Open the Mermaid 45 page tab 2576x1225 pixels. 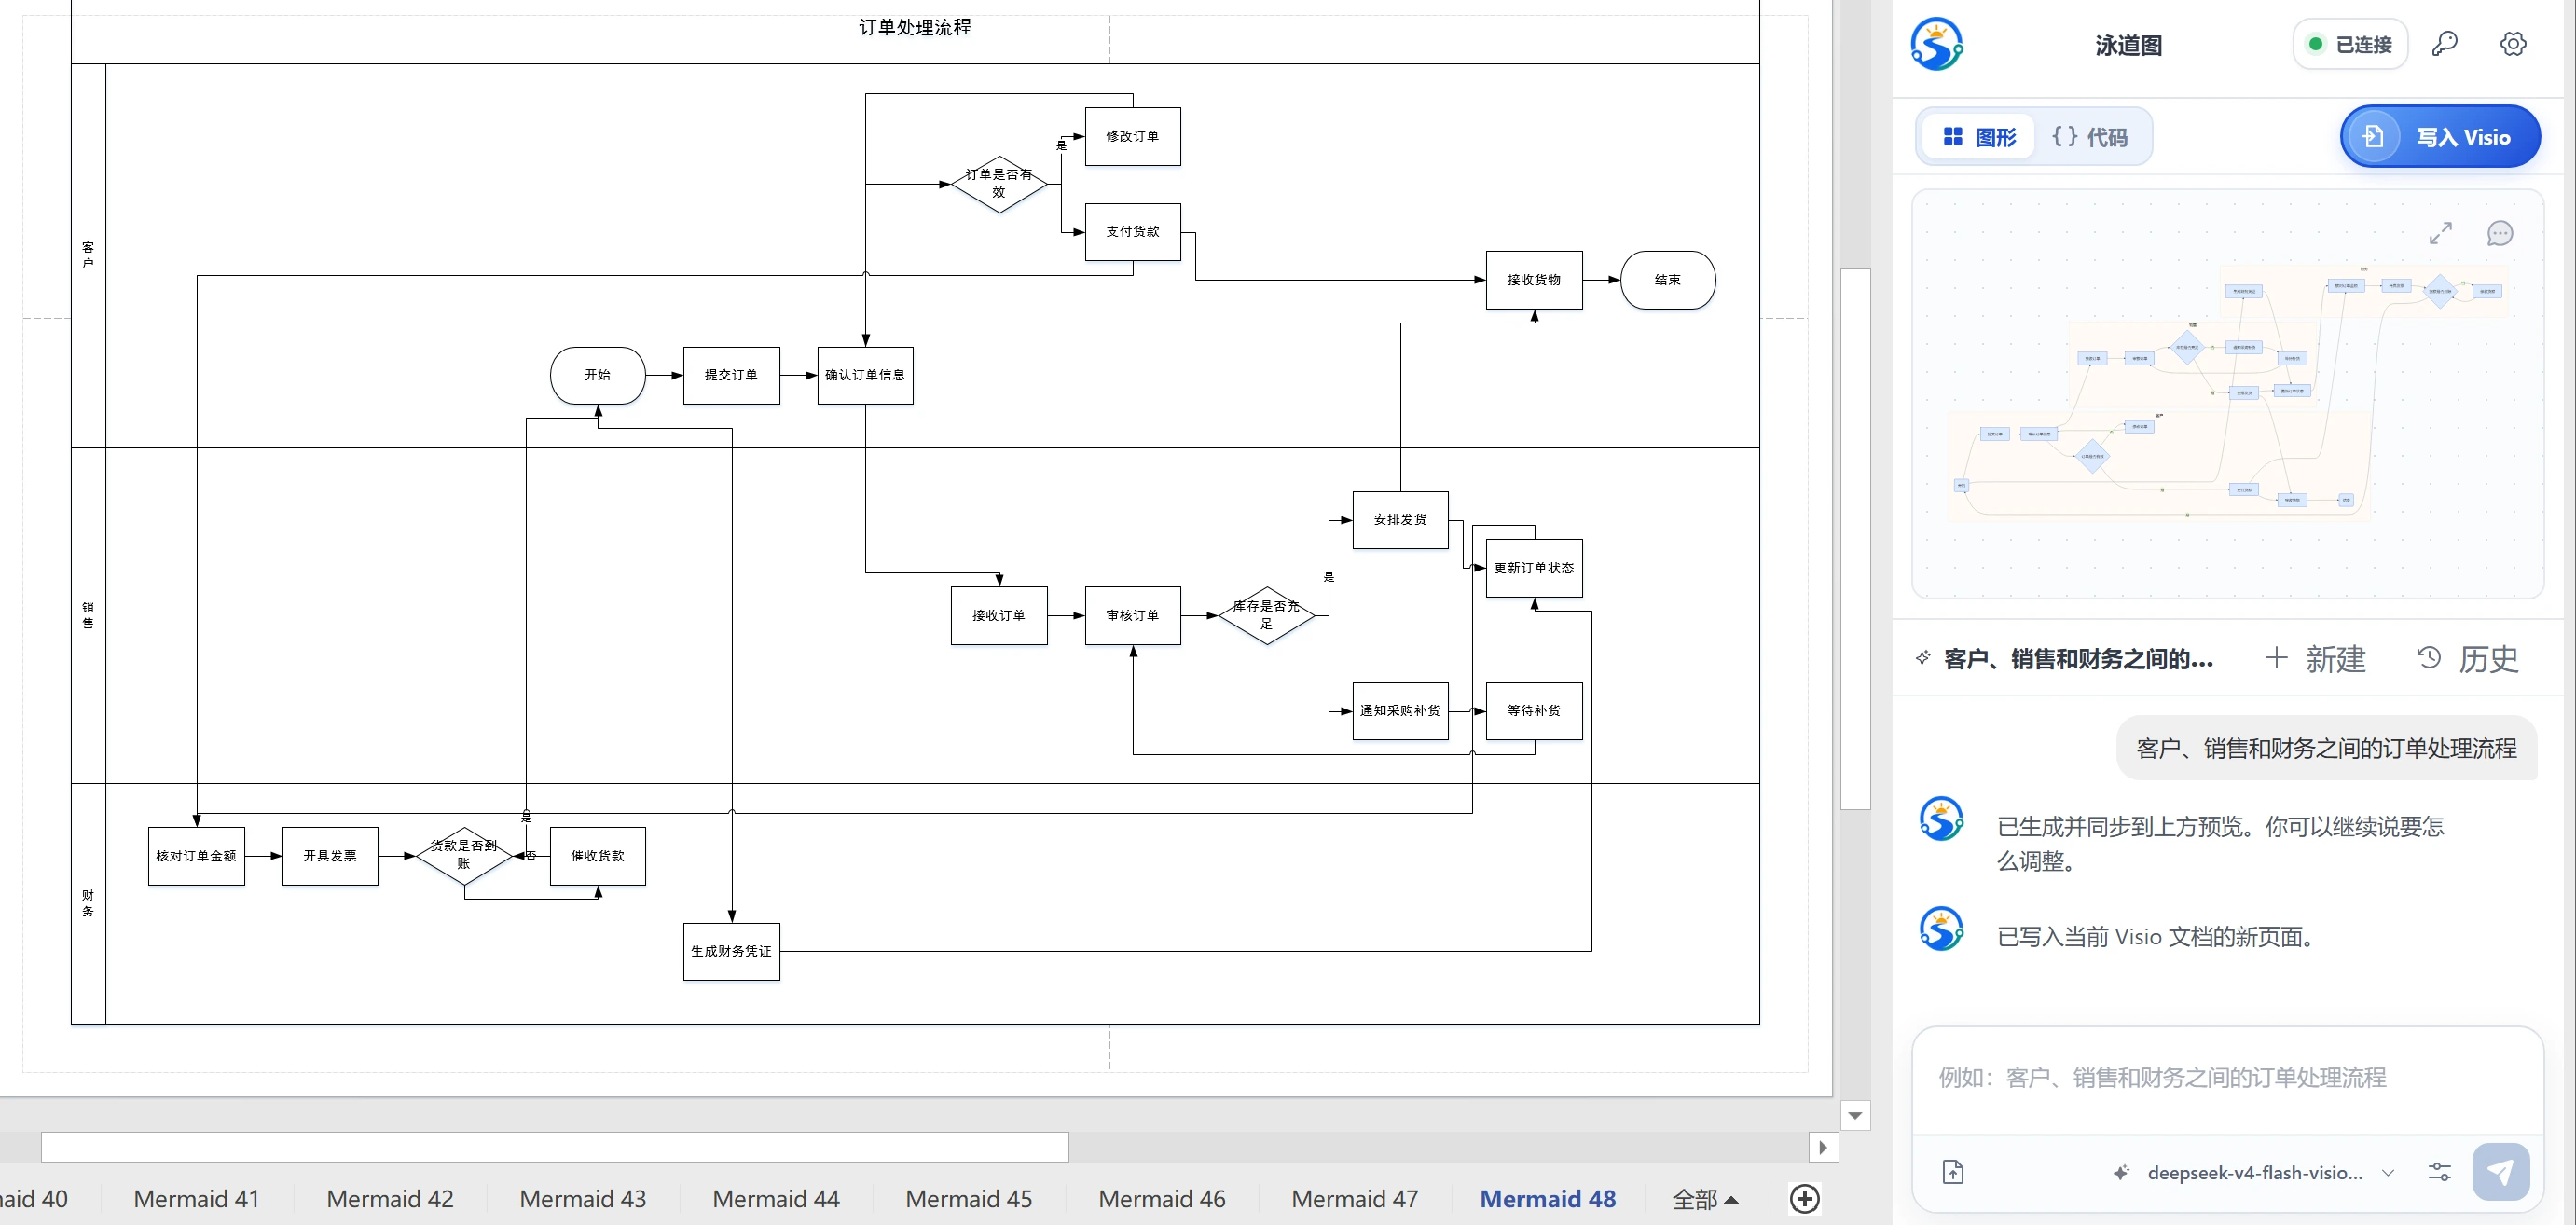pyautogui.click(x=968, y=1199)
